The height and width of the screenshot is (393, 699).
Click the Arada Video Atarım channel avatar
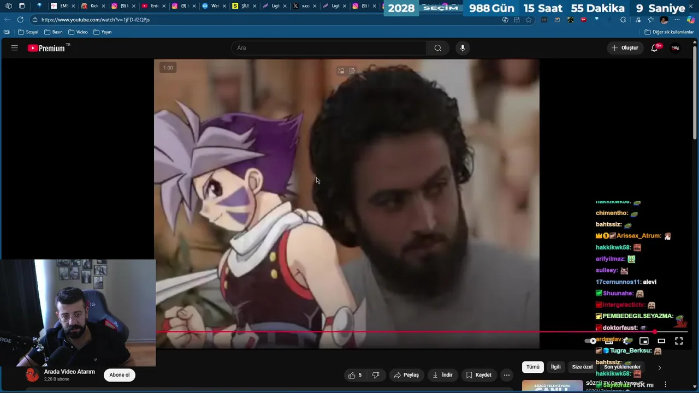pos(33,375)
